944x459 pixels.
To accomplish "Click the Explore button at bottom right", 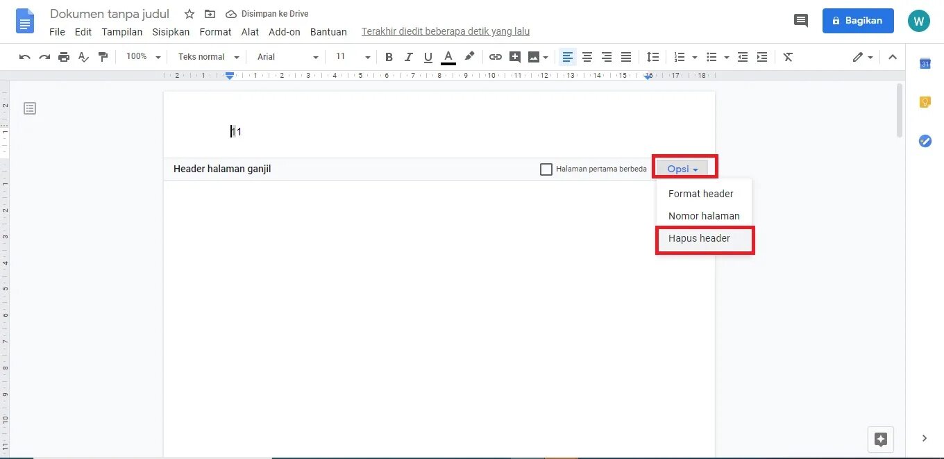I will (881, 439).
